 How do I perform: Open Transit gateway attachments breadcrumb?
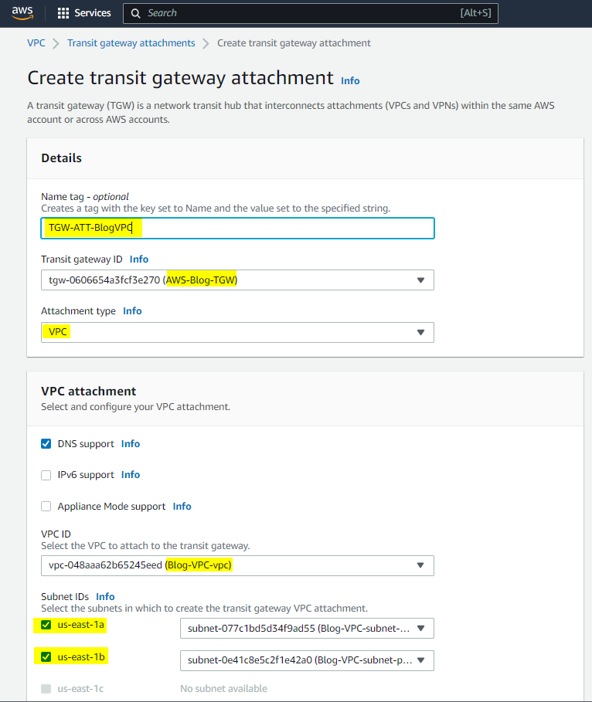coord(131,43)
